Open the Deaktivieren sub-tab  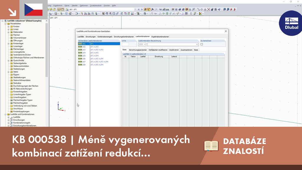(x=174, y=50)
